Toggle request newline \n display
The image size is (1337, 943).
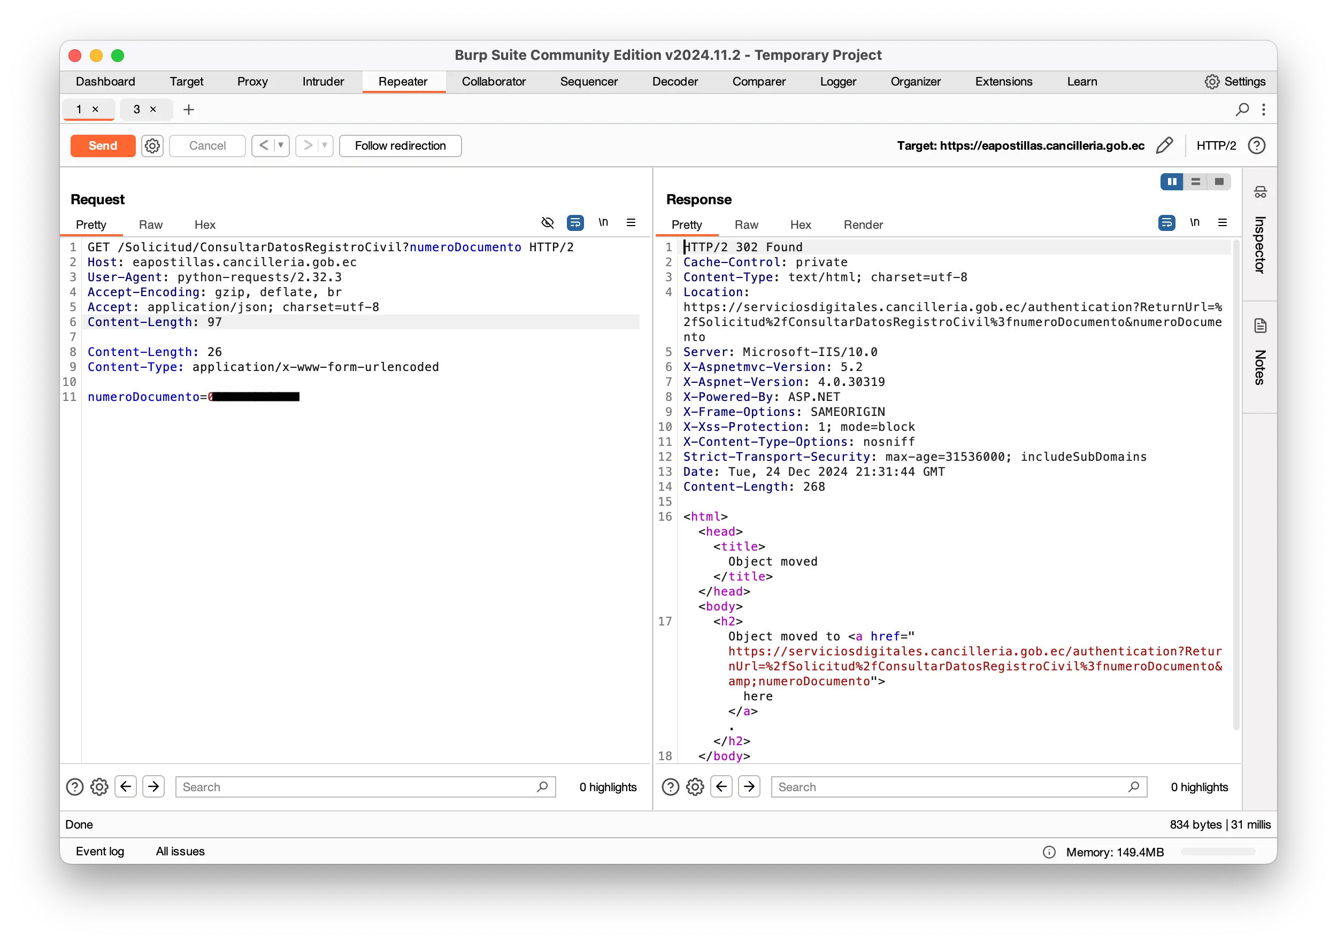(603, 222)
